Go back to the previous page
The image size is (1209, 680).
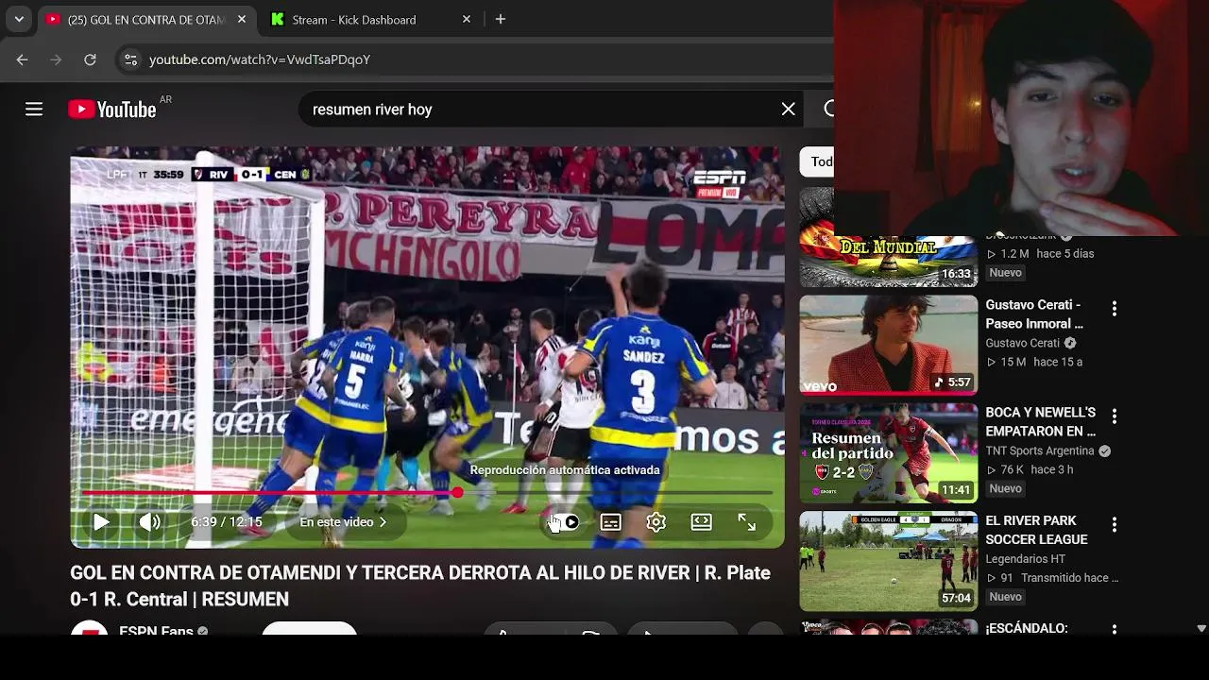pyautogui.click(x=22, y=59)
